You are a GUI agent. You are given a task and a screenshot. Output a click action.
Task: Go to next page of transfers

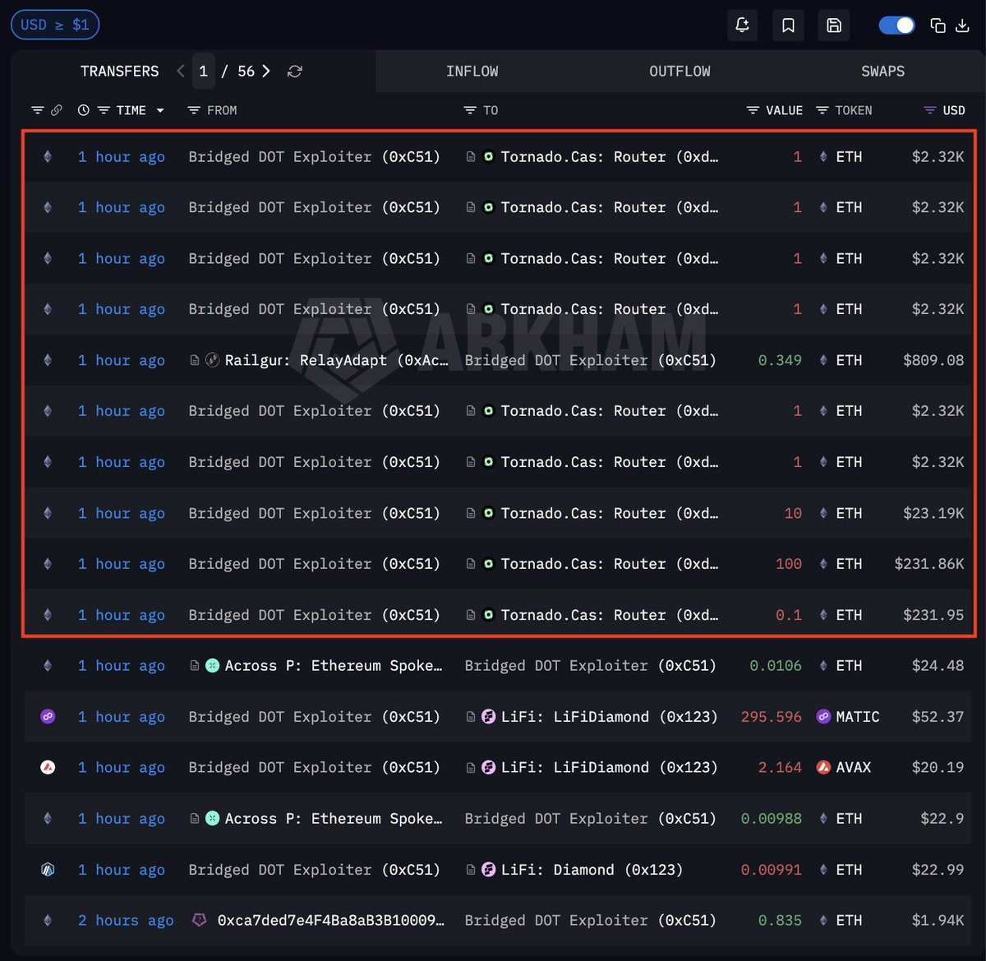click(265, 72)
